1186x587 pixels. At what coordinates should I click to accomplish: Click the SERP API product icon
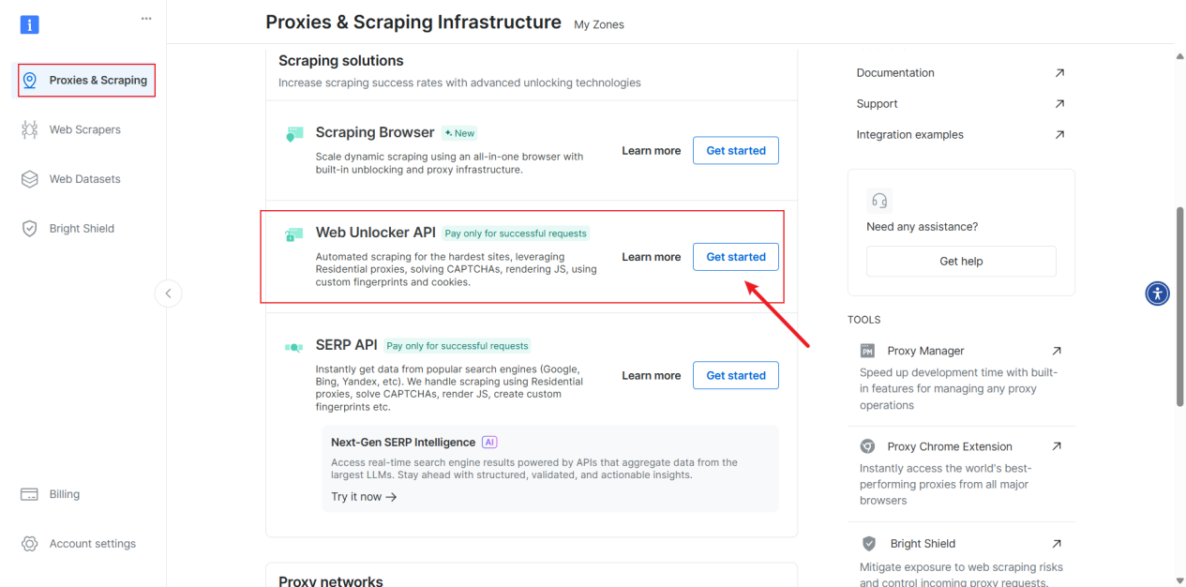click(x=294, y=347)
